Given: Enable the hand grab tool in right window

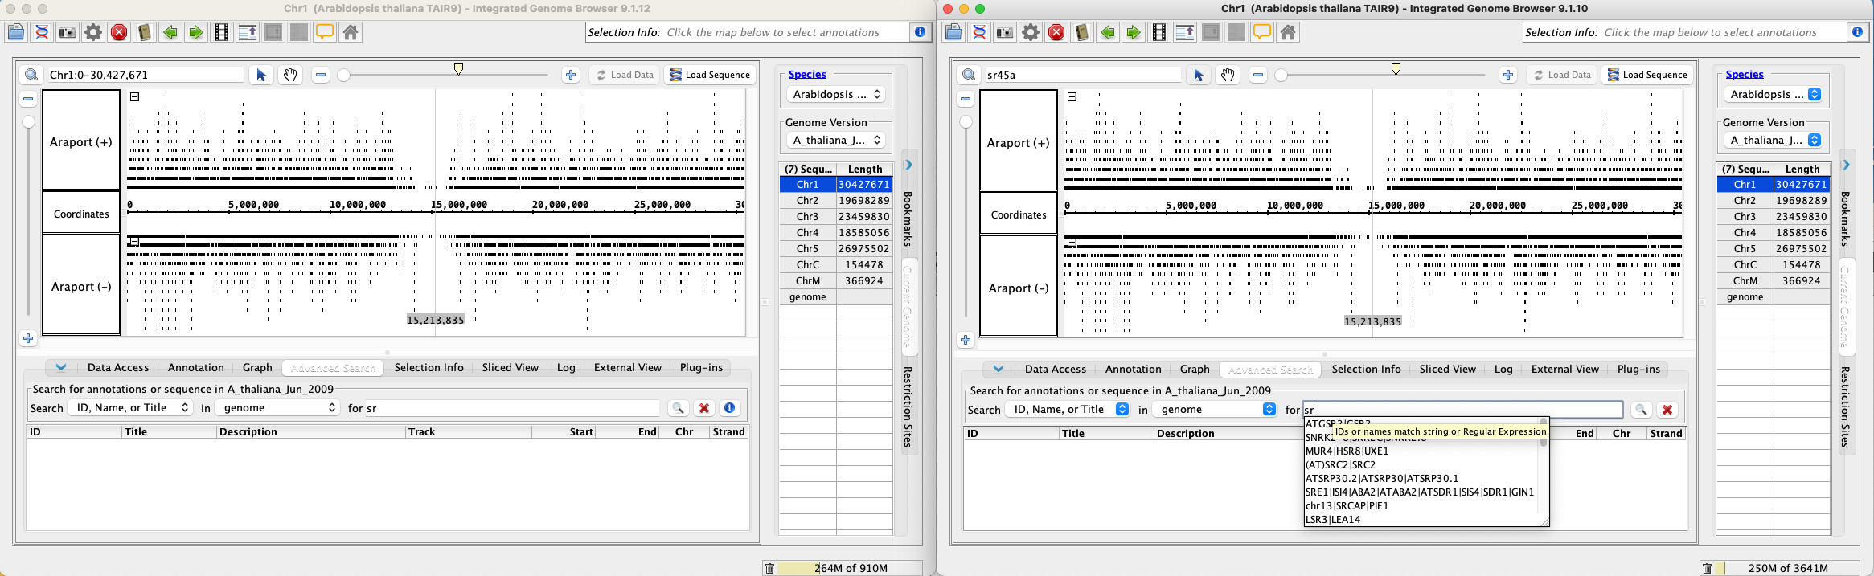Looking at the screenshot, I should pos(1228,75).
